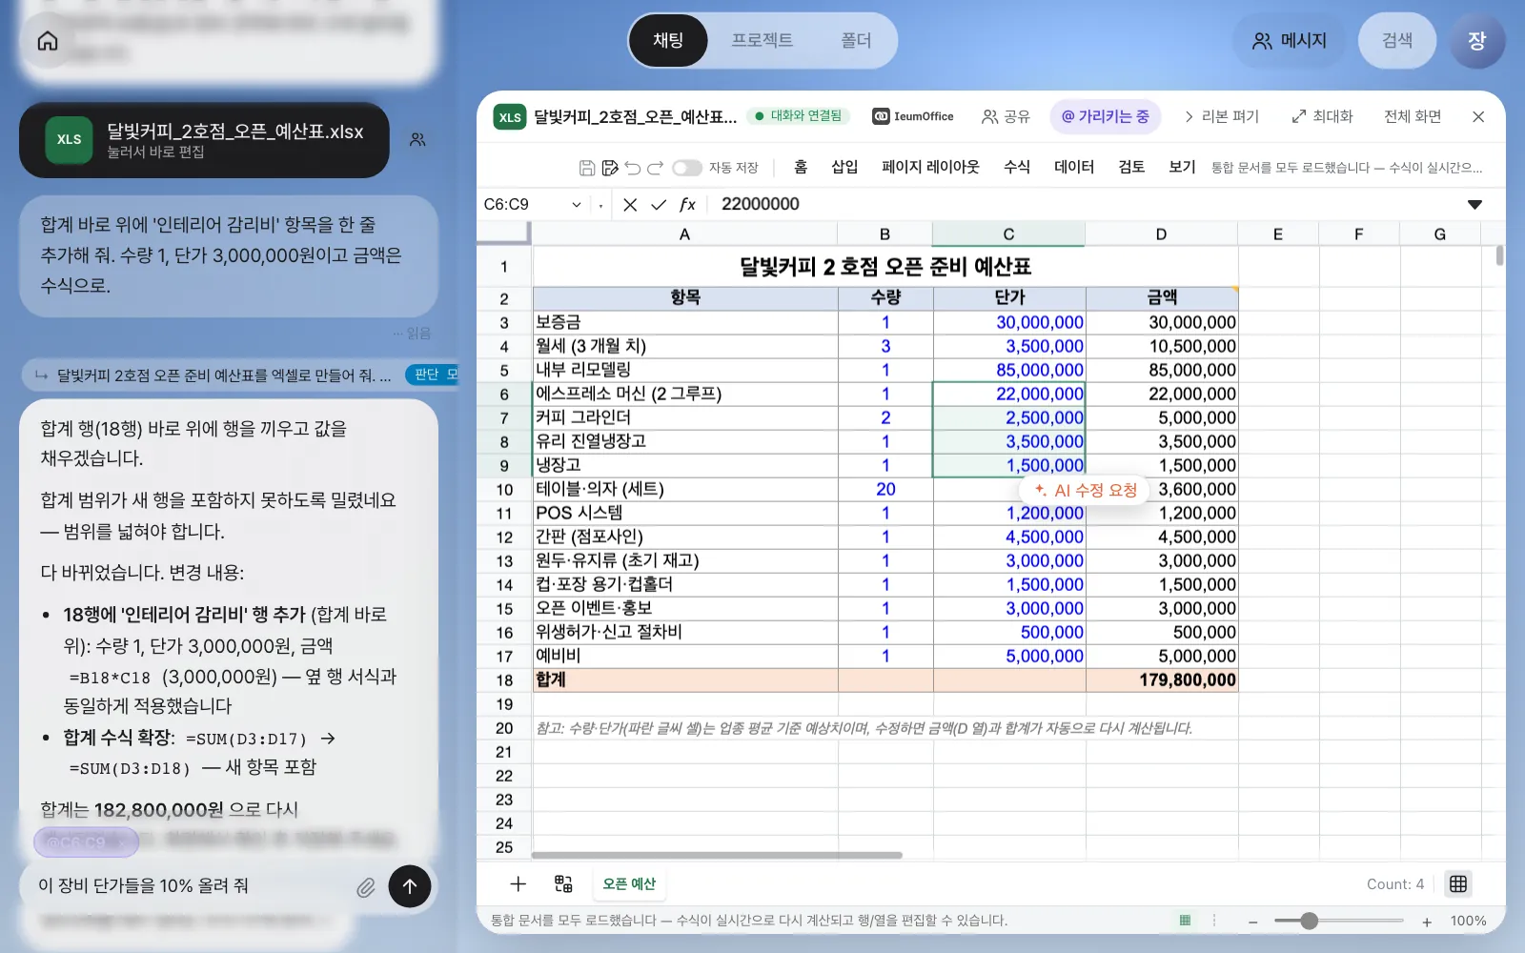This screenshot has width=1525, height=953.
Task: Click the chat input field text
Action: (144, 886)
